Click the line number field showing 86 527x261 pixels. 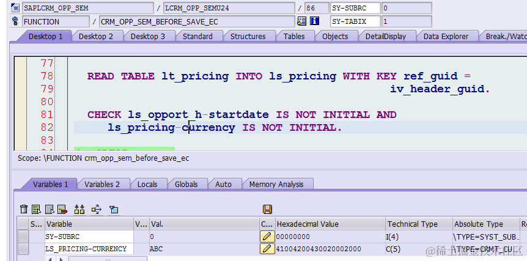(317, 8)
